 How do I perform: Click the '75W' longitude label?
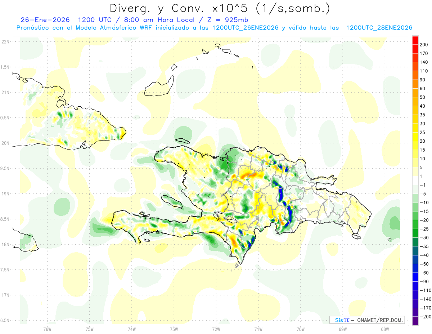pos(89,329)
